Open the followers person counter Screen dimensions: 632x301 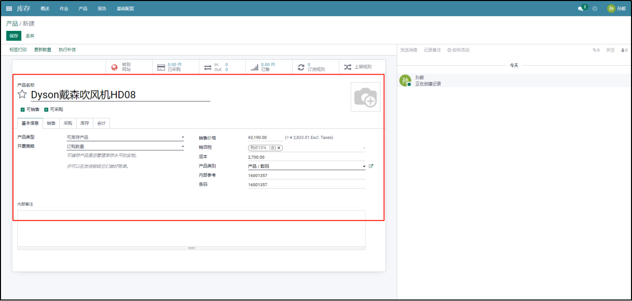[x=624, y=50]
